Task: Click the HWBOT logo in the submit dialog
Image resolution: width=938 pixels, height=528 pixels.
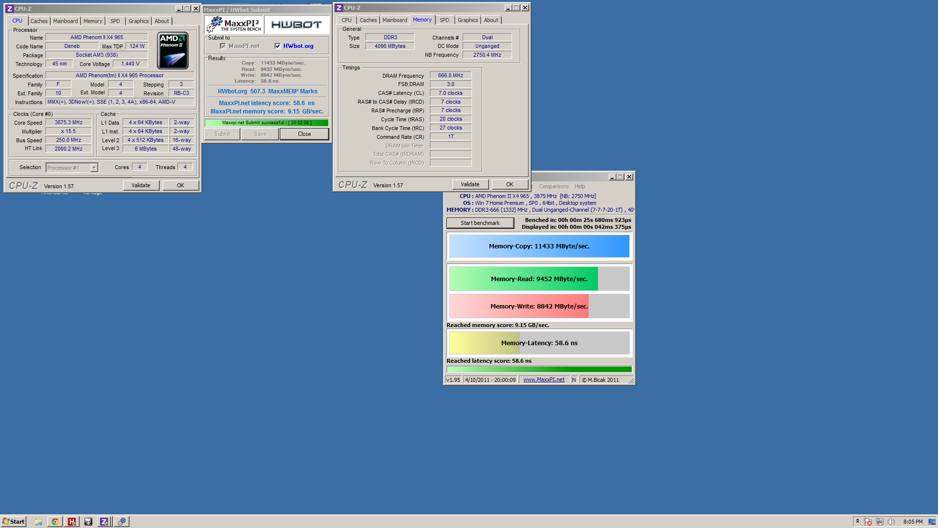Action: pos(296,24)
